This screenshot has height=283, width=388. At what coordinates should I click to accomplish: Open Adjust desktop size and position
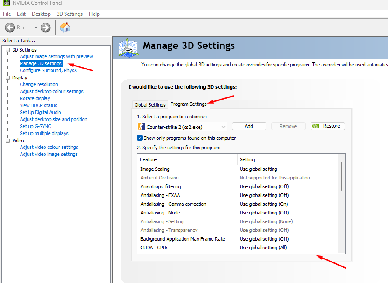pyautogui.click(x=53, y=119)
